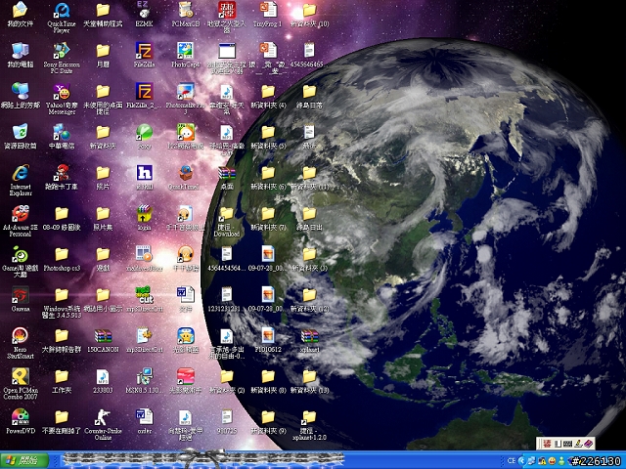Image resolution: width=626 pixels, height=469 pixels.
Task: Click the green MSN Messenger tray icon
Action: (561, 461)
